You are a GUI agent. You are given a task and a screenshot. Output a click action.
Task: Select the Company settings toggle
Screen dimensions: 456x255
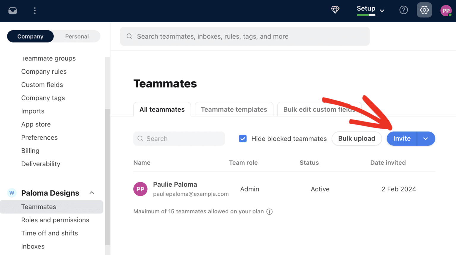coord(30,36)
